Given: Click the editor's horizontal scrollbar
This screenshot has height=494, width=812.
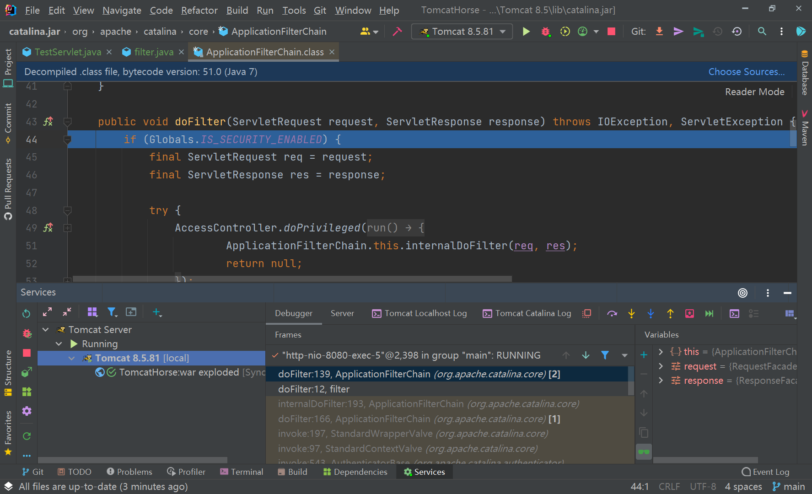Looking at the screenshot, I should click(292, 279).
